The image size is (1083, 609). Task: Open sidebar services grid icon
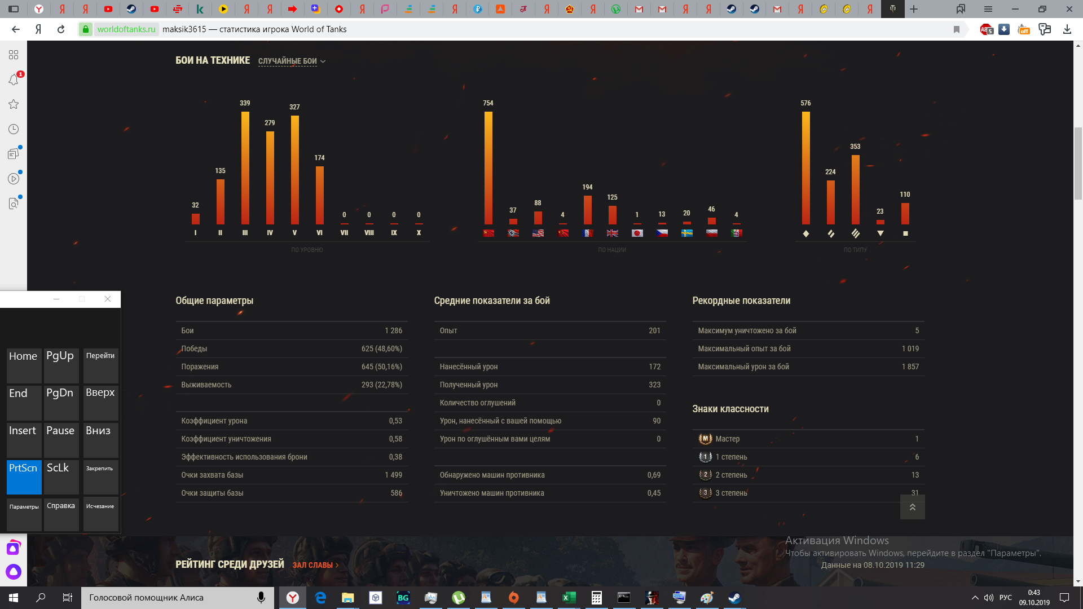point(14,55)
